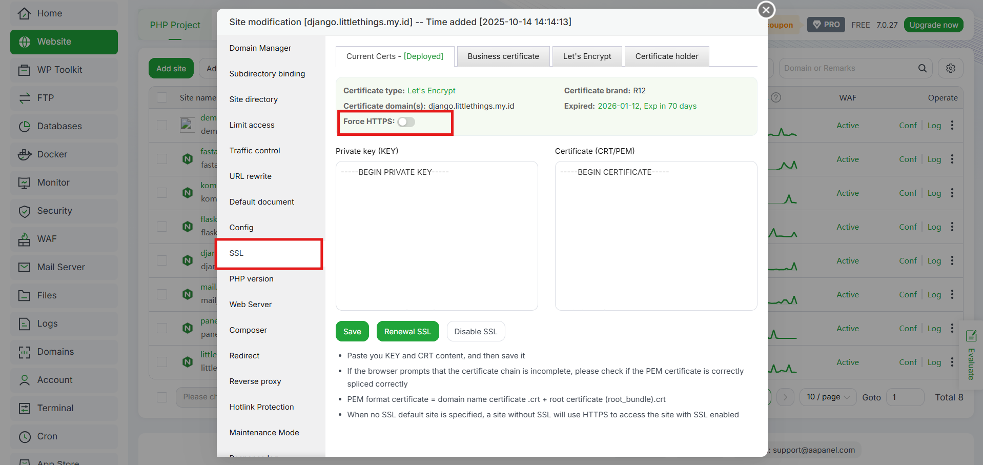Open the PHP version menu item
Viewport: 983px width, 465px height.
271,279
